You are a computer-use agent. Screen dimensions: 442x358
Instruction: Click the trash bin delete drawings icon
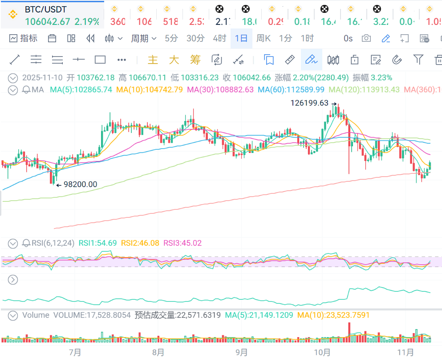pyautogui.click(x=438, y=60)
